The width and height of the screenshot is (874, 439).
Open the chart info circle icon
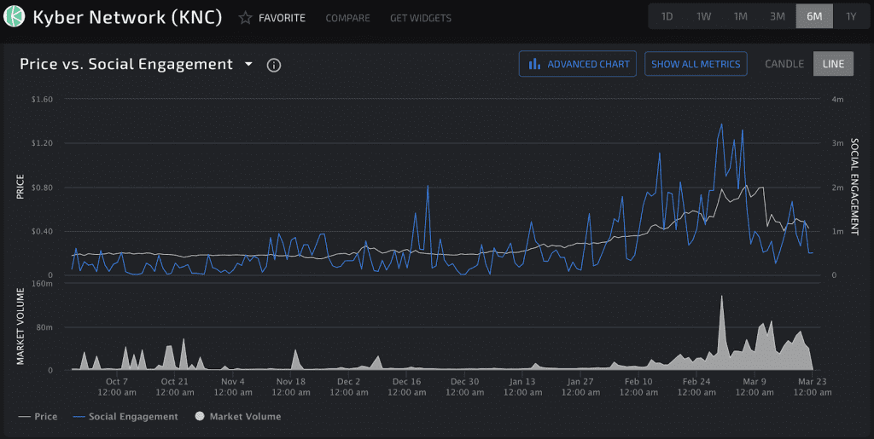point(274,65)
